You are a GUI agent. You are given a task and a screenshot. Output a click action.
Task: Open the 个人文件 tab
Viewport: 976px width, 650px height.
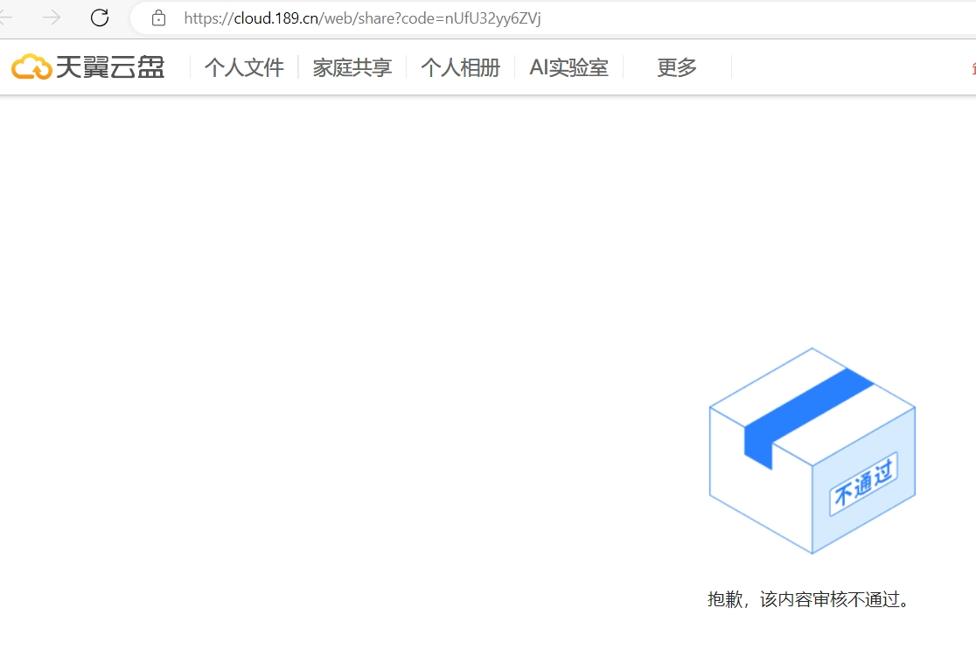point(244,67)
